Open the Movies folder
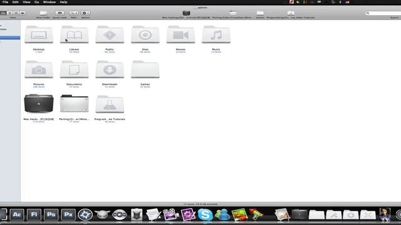Image resolution: width=401 pixels, height=225 pixels. pos(180,34)
